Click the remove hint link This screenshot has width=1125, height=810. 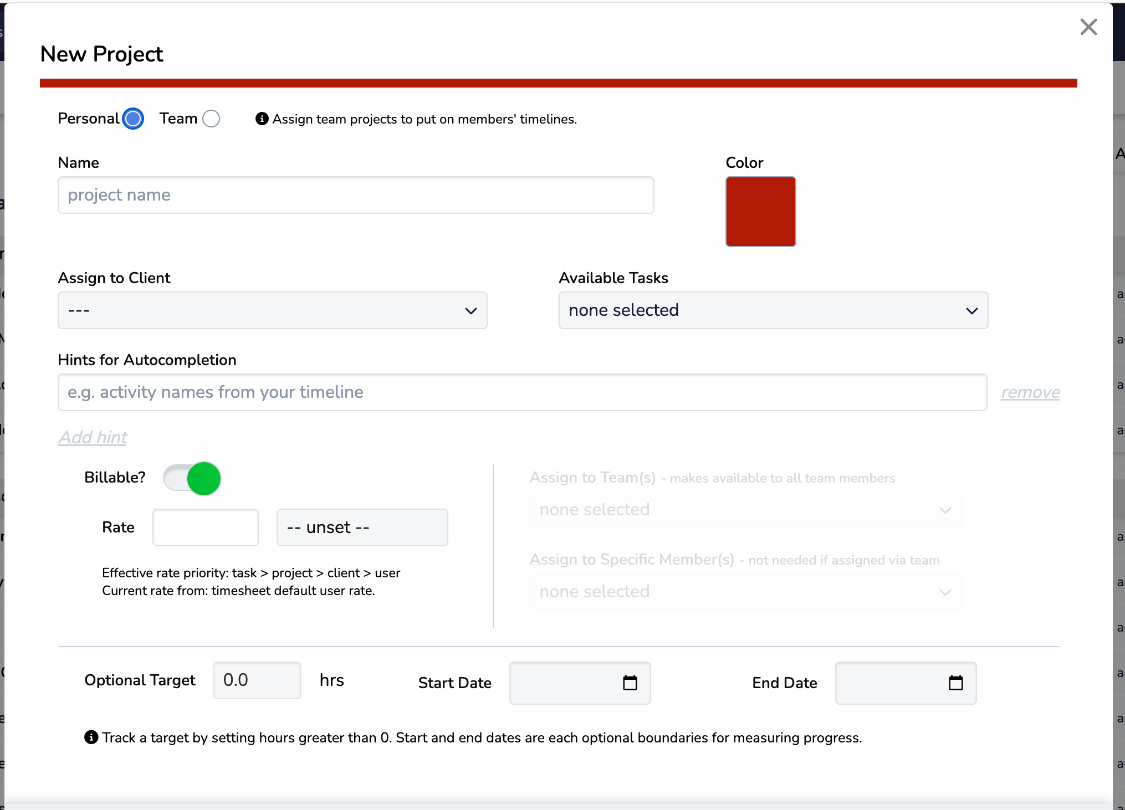tap(1030, 392)
